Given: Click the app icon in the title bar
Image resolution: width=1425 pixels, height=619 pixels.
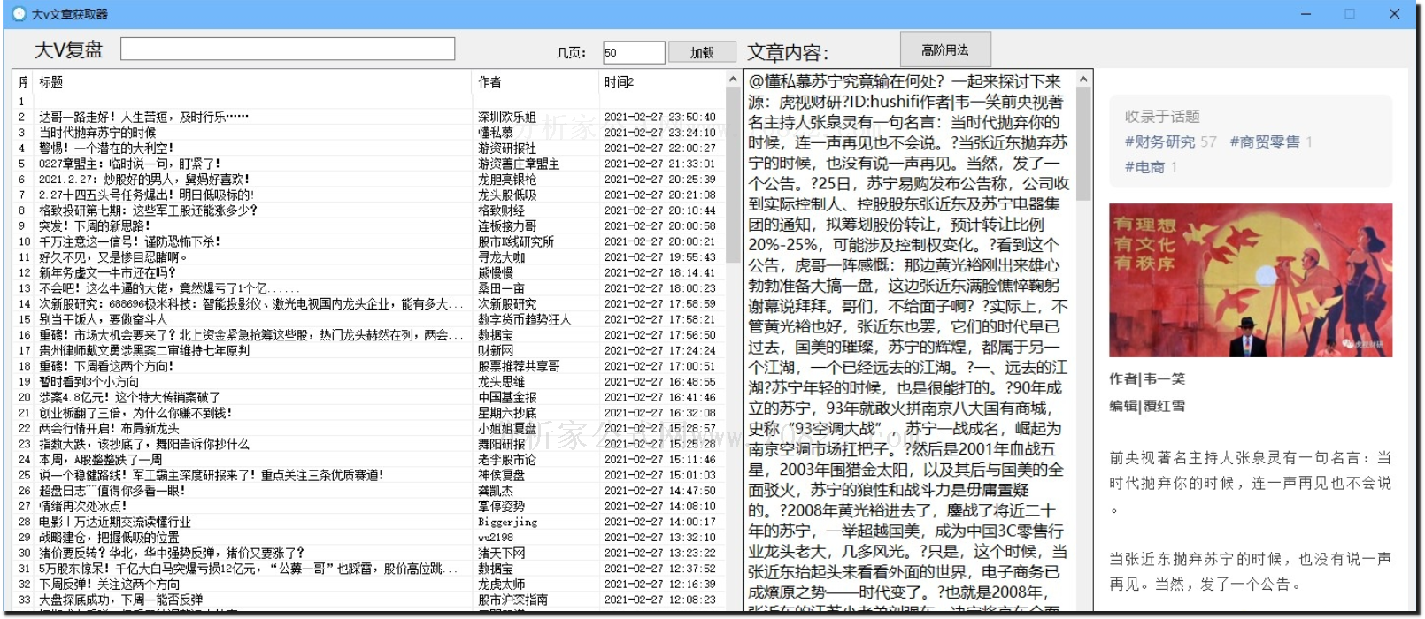Looking at the screenshot, I should (19, 13).
